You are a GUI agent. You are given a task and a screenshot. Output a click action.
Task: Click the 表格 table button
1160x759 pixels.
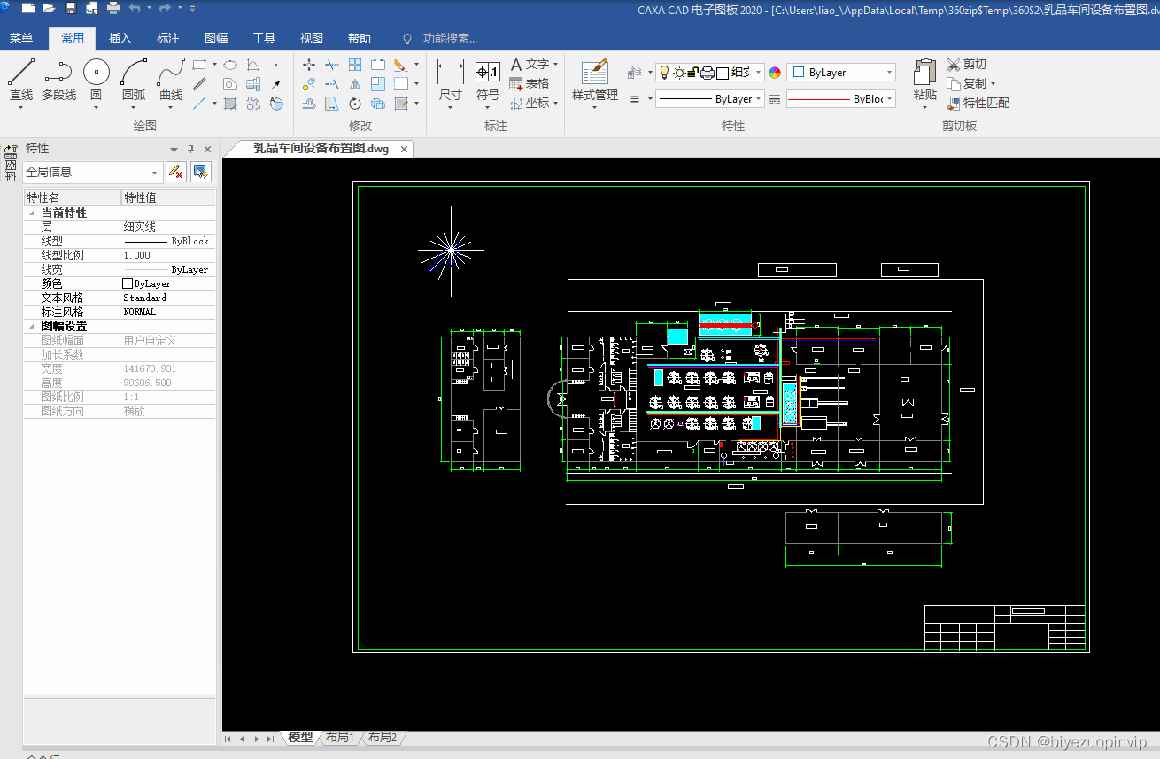click(530, 84)
